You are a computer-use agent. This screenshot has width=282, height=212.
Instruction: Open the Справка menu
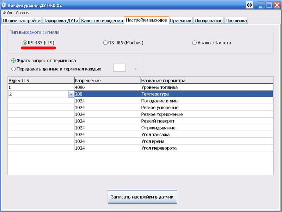23,13
